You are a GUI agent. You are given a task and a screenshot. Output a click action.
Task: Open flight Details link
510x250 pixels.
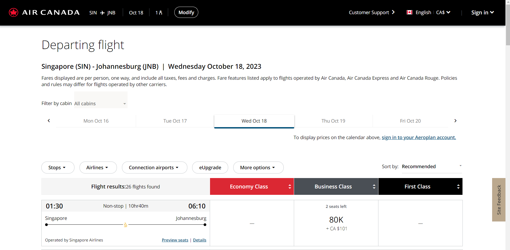click(x=200, y=240)
